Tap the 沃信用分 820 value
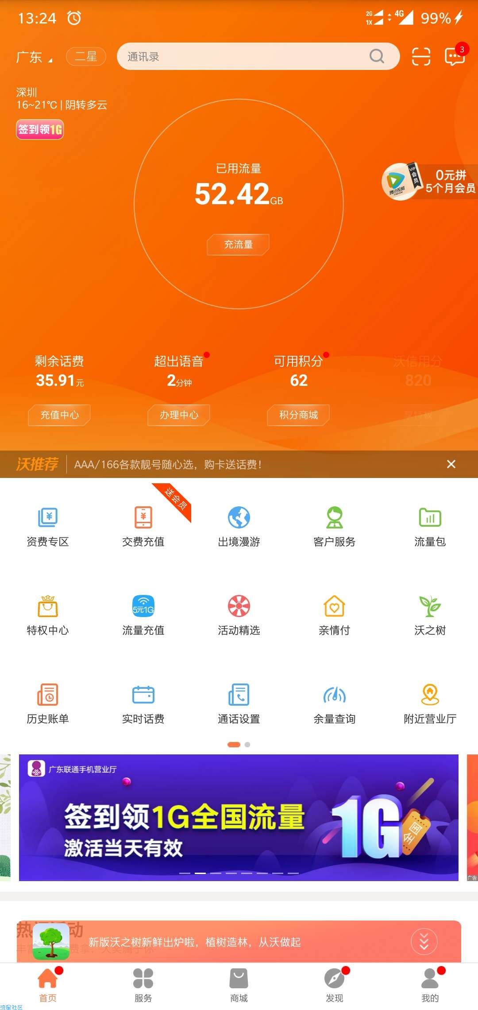 click(x=418, y=381)
